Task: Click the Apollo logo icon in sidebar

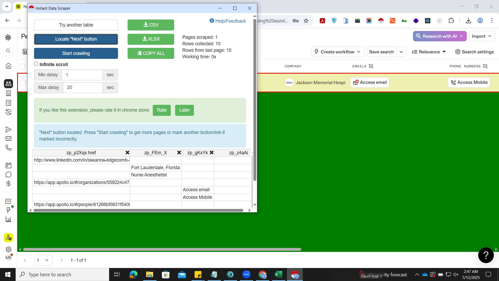Action: click(8, 37)
